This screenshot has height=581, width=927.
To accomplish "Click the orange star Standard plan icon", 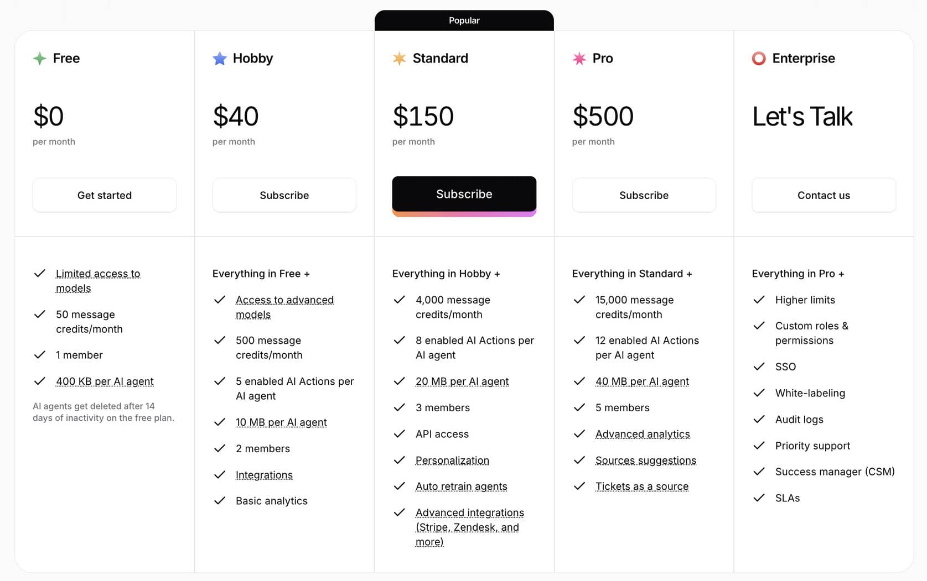I will point(399,59).
